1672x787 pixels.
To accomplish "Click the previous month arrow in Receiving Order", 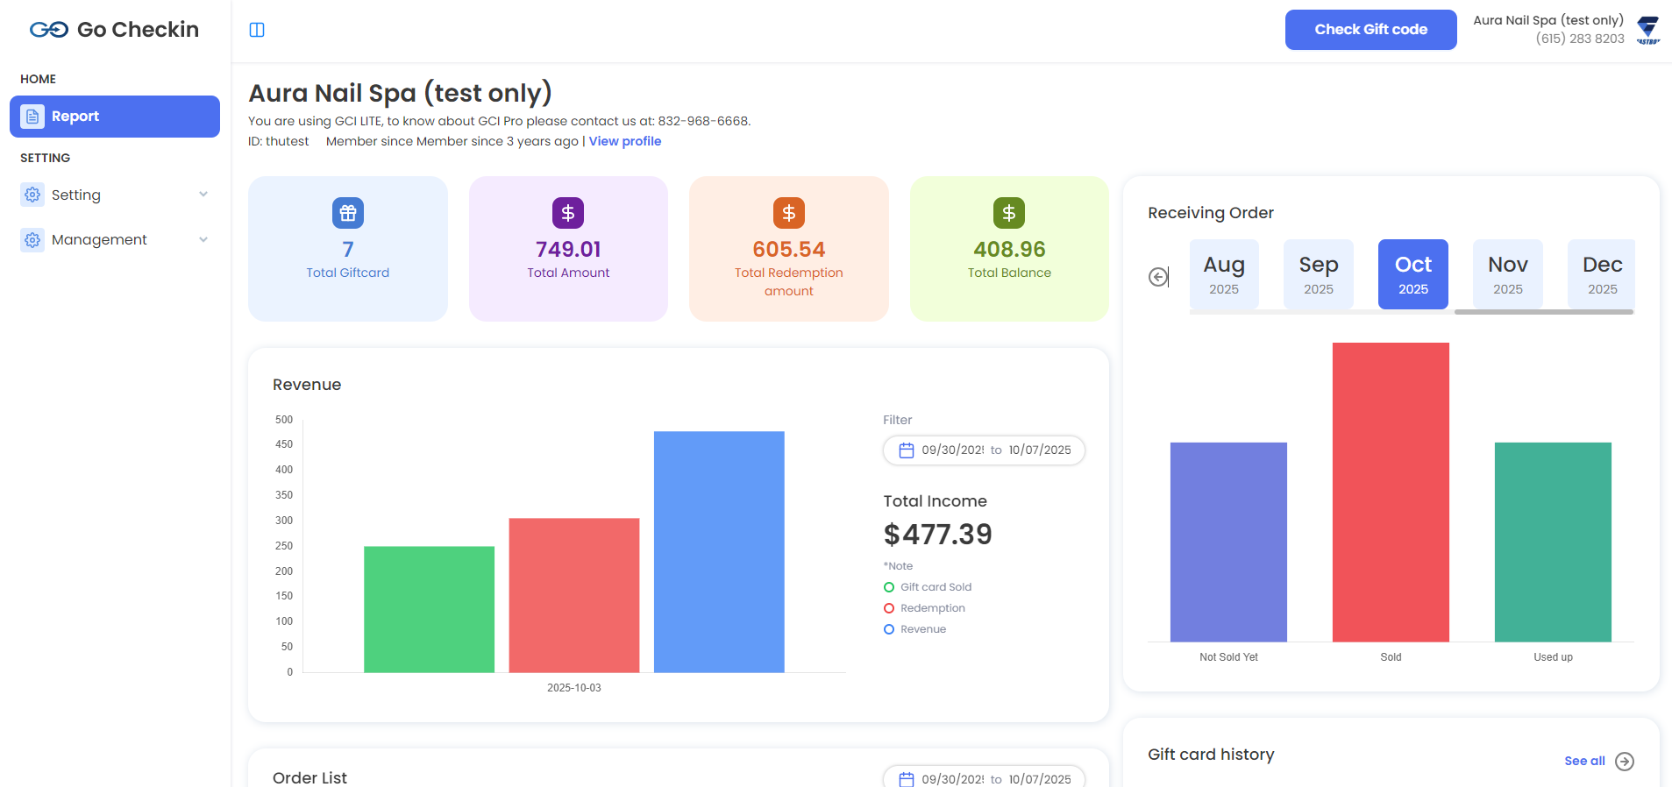I will (x=1158, y=277).
